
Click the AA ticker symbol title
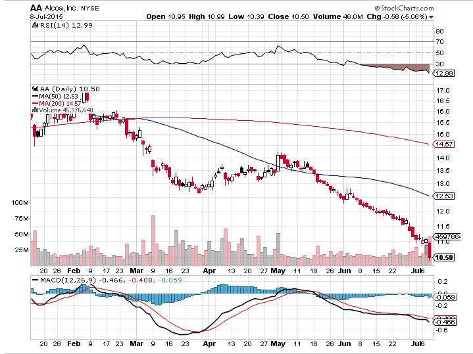click(36, 8)
